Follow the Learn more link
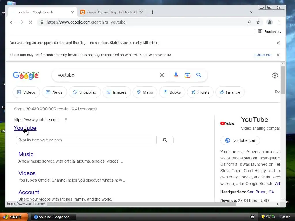Image resolution: width=295 pixels, height=221 pixels. [262, 55]
